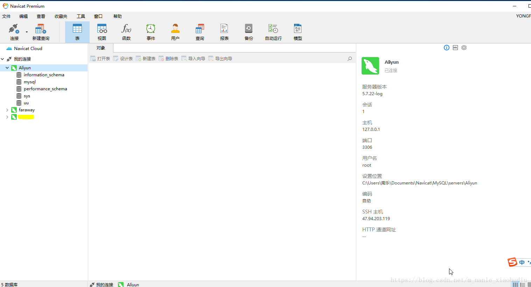Viewport: 531px width, 287px height.
Task: Open the 收藏夹 menu
Action: (61, 16)
